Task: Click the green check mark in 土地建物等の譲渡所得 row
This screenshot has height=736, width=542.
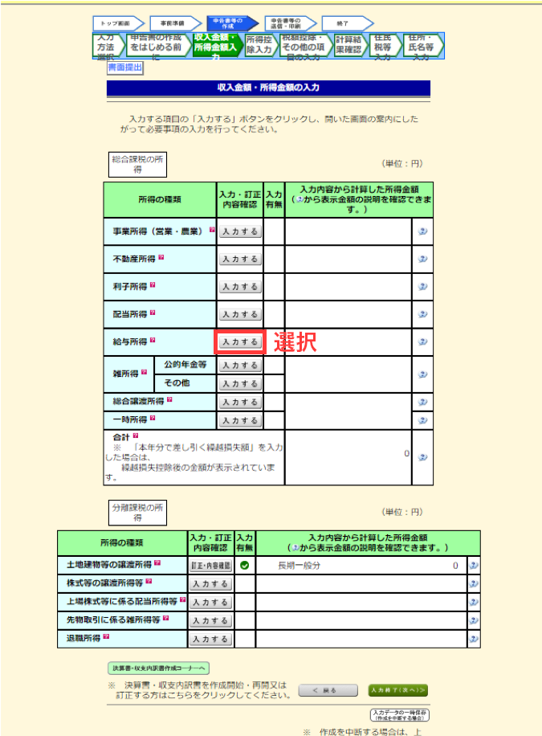Action: point(244,566)
